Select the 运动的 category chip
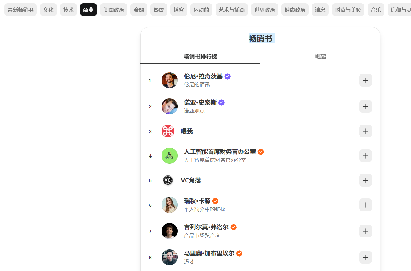The height and width of the screenshot is (271, 411). pos(201,10)
